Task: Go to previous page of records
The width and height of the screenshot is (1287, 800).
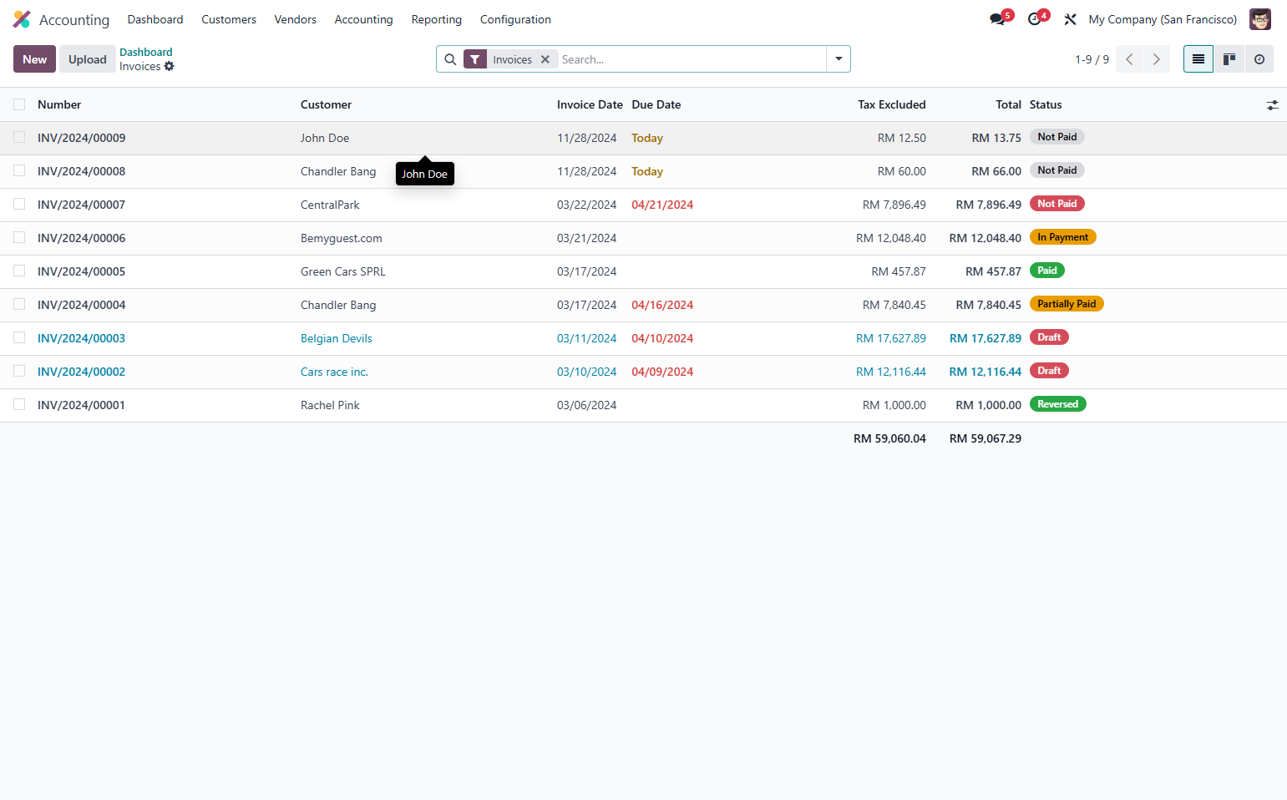Action: tap(1129, 59)
